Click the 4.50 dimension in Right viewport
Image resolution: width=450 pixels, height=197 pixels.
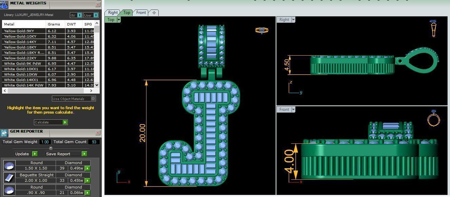point(287,65)
